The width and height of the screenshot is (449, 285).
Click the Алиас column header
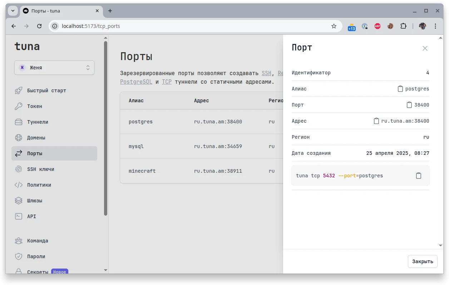136,100
